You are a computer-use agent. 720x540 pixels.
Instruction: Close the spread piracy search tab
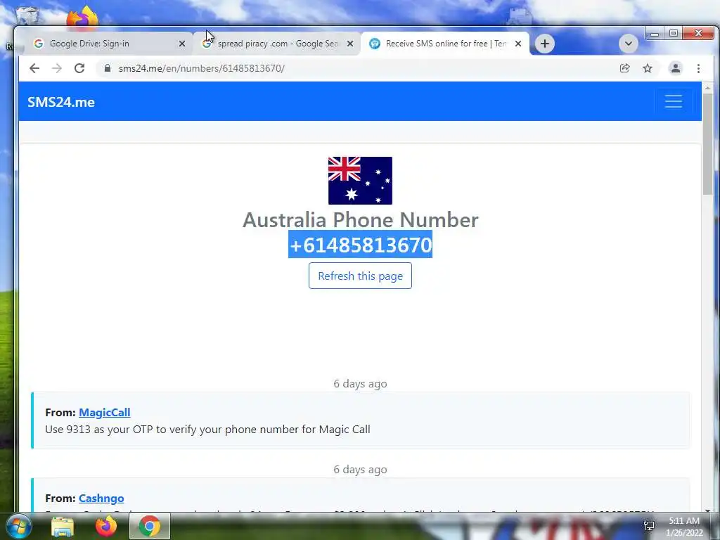[350, 44]
